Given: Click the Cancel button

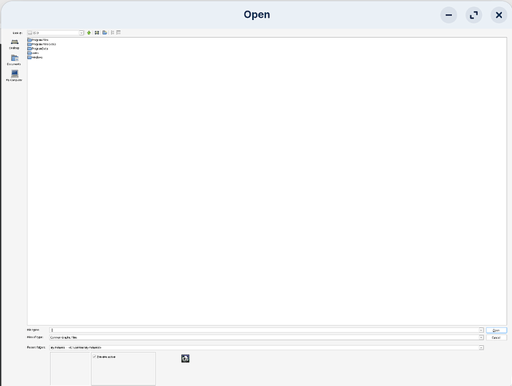Looking at the screenshot, I should coord(496,337).
